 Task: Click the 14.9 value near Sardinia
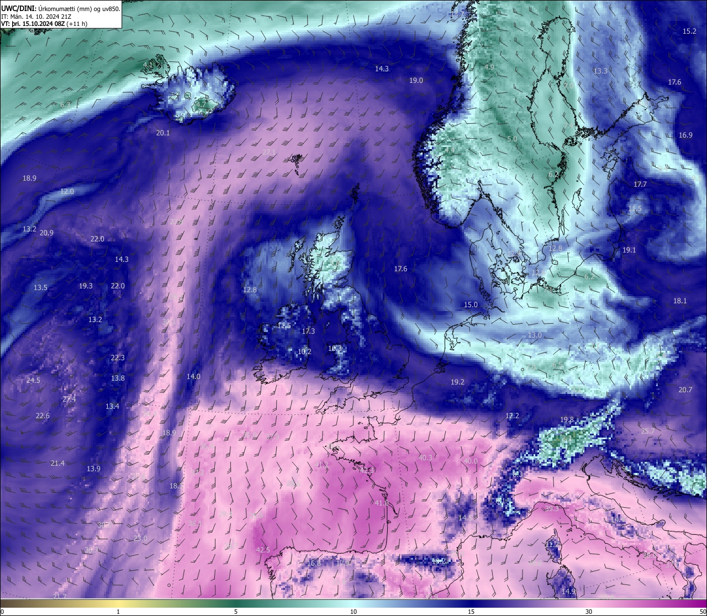[568, 592]
